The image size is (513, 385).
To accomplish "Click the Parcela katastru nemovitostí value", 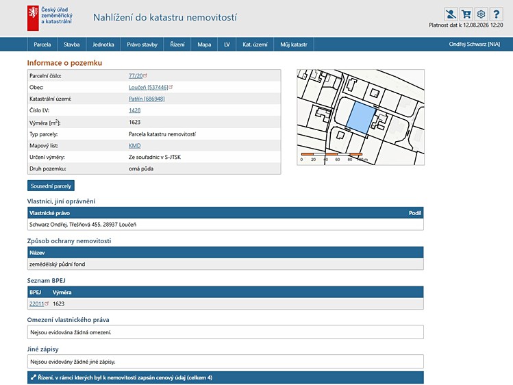I will pos(162,134).
